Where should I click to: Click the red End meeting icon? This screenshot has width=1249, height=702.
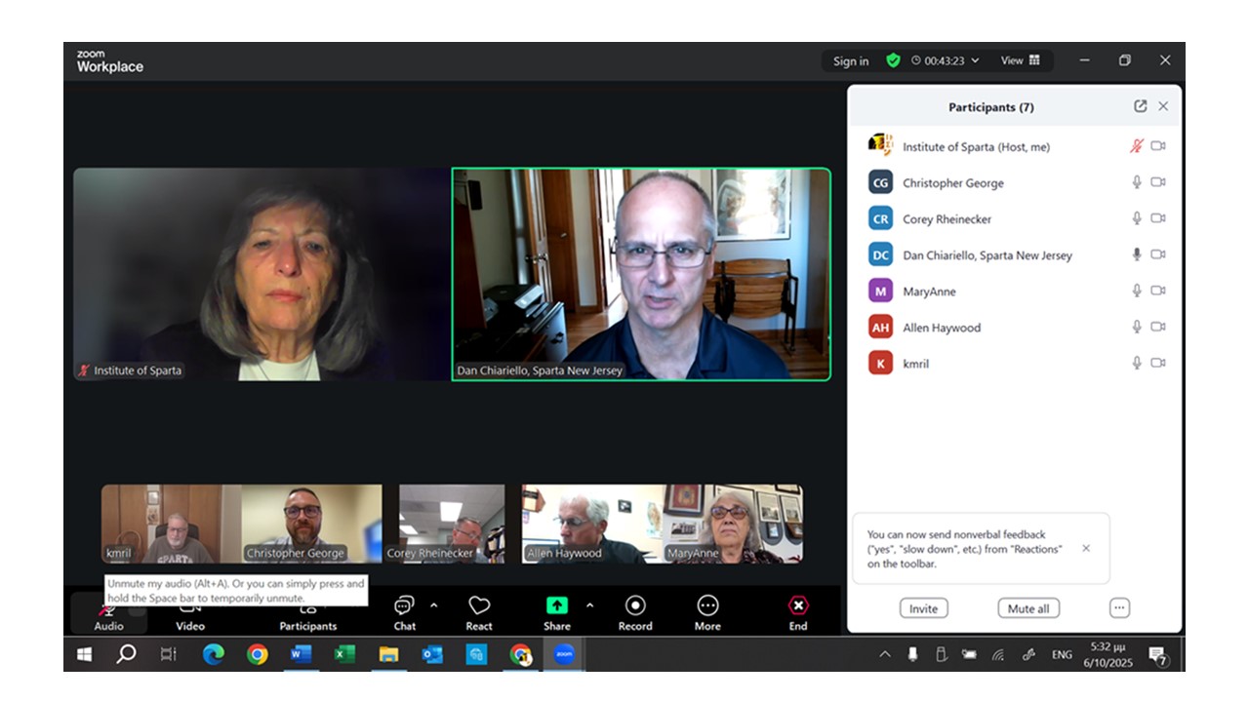pyautogui.click(x=798, y=605)
